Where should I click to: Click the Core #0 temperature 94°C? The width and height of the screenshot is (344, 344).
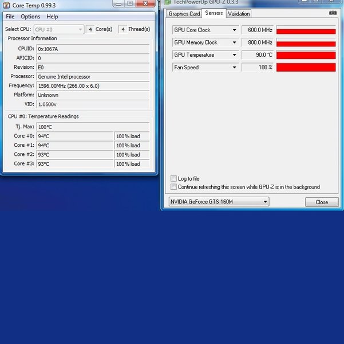(75, 136)
